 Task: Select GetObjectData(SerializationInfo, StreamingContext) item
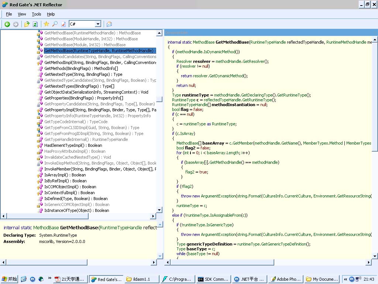tap(96, 92)
